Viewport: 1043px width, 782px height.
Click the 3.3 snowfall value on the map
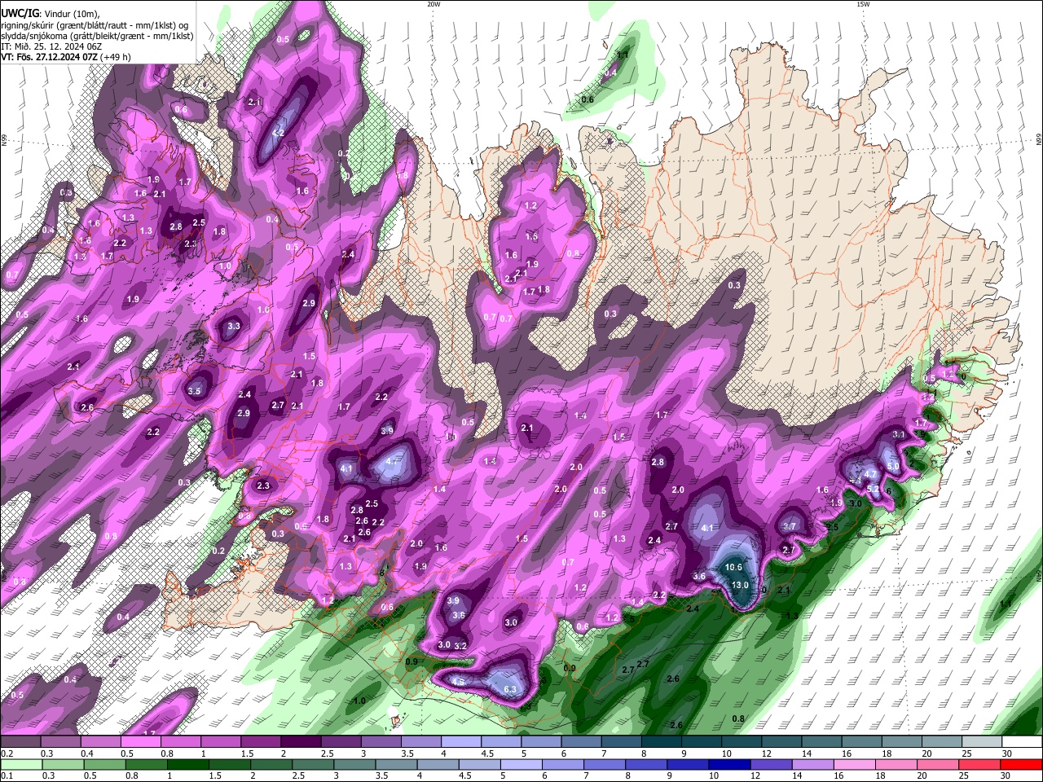coord(234,326)
